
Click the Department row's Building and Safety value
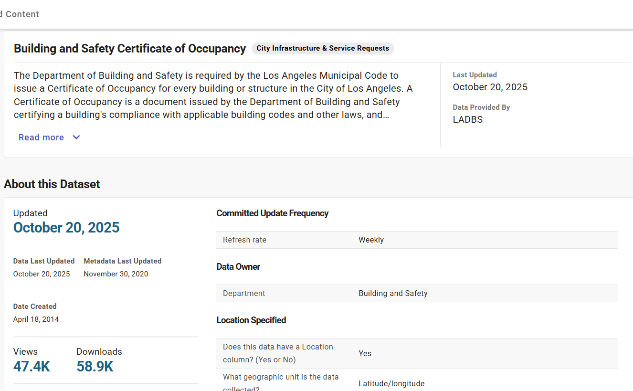click(393, 294)
